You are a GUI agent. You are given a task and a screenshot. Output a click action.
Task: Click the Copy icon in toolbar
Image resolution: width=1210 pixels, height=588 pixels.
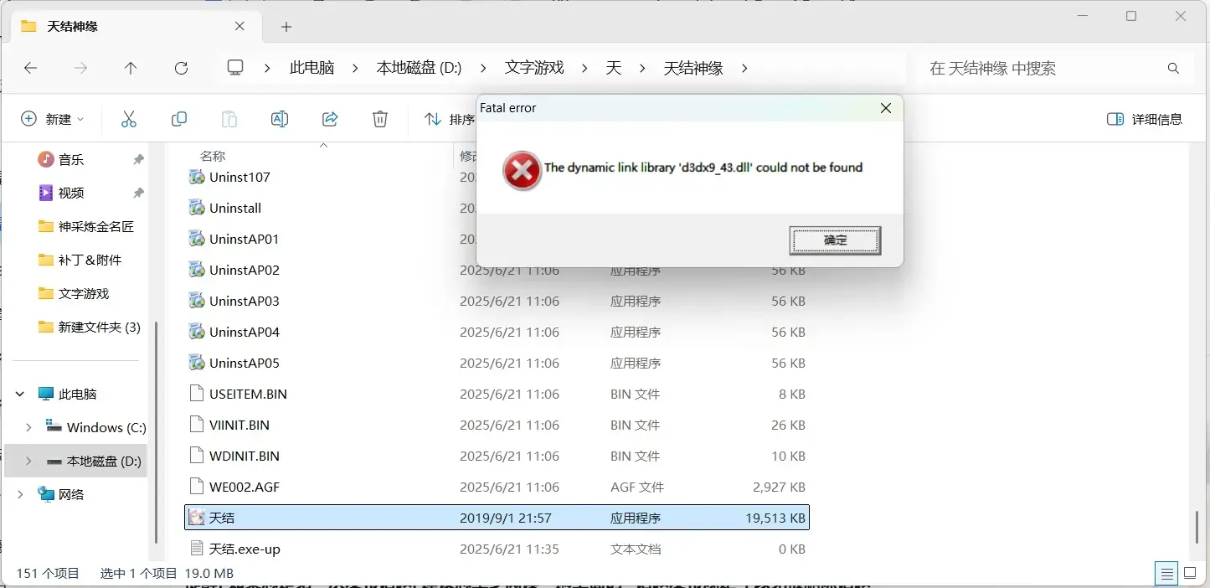pyautogui.click(x=179, y=119)
